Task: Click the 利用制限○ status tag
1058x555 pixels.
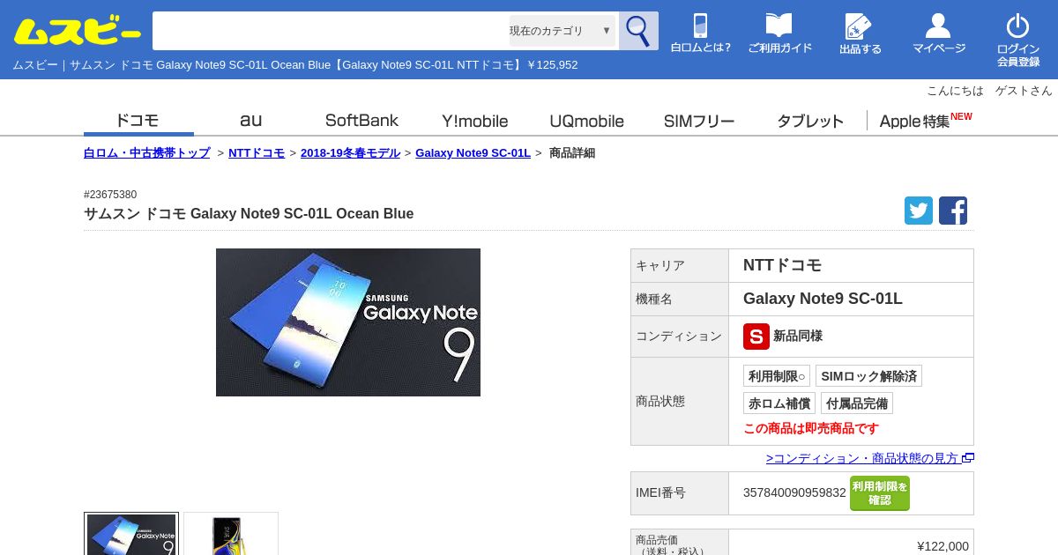Action: (777, 376)
